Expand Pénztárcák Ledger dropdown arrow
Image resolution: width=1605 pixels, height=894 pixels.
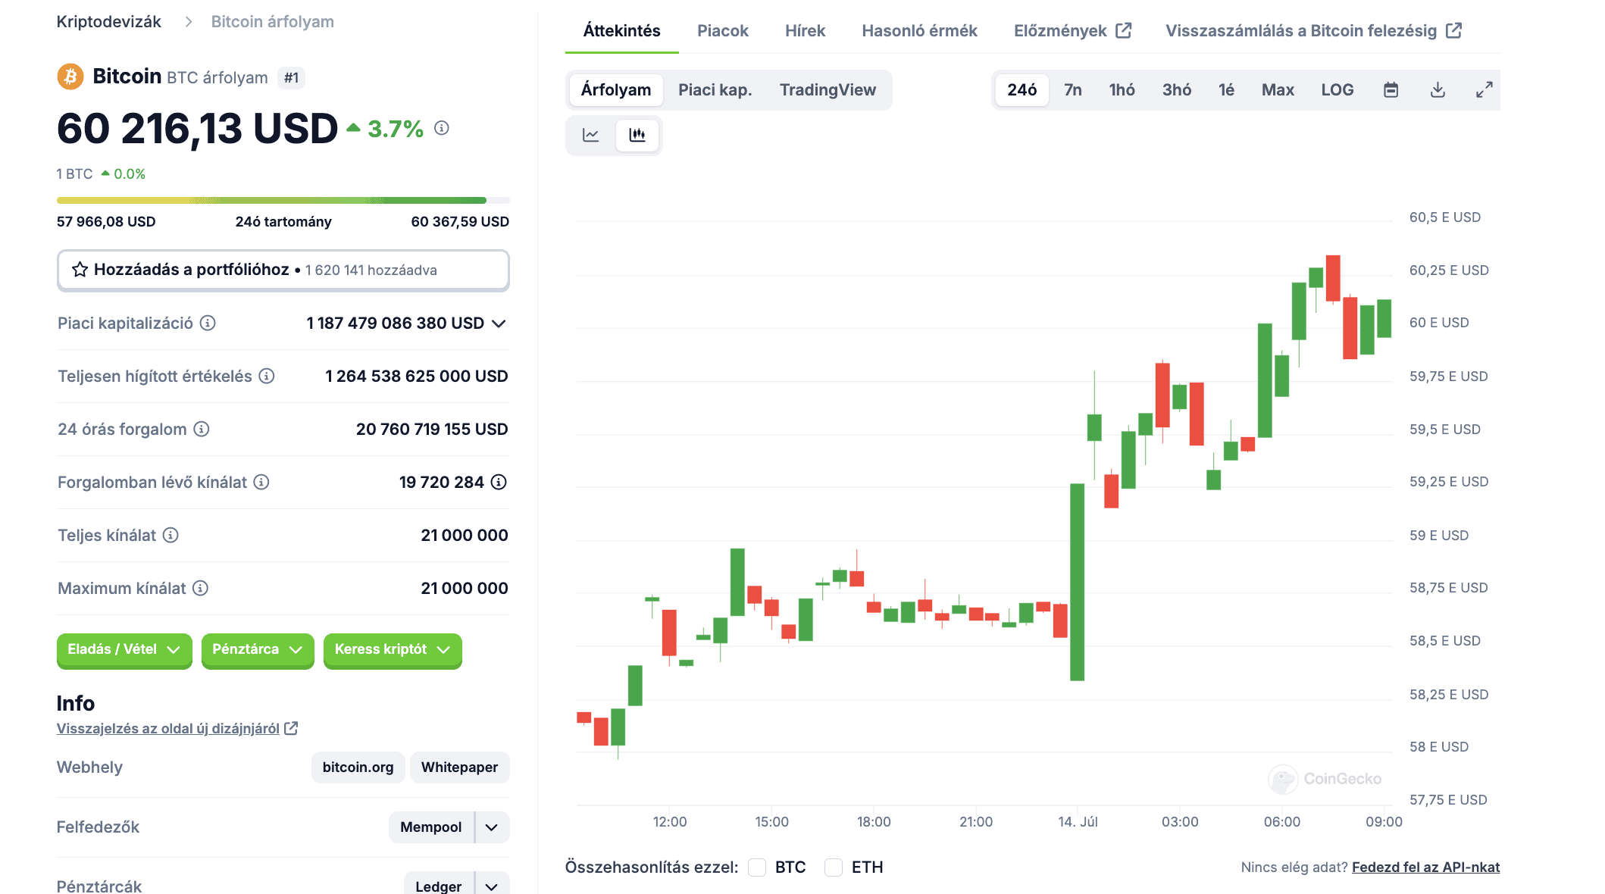tap(492, 885)
